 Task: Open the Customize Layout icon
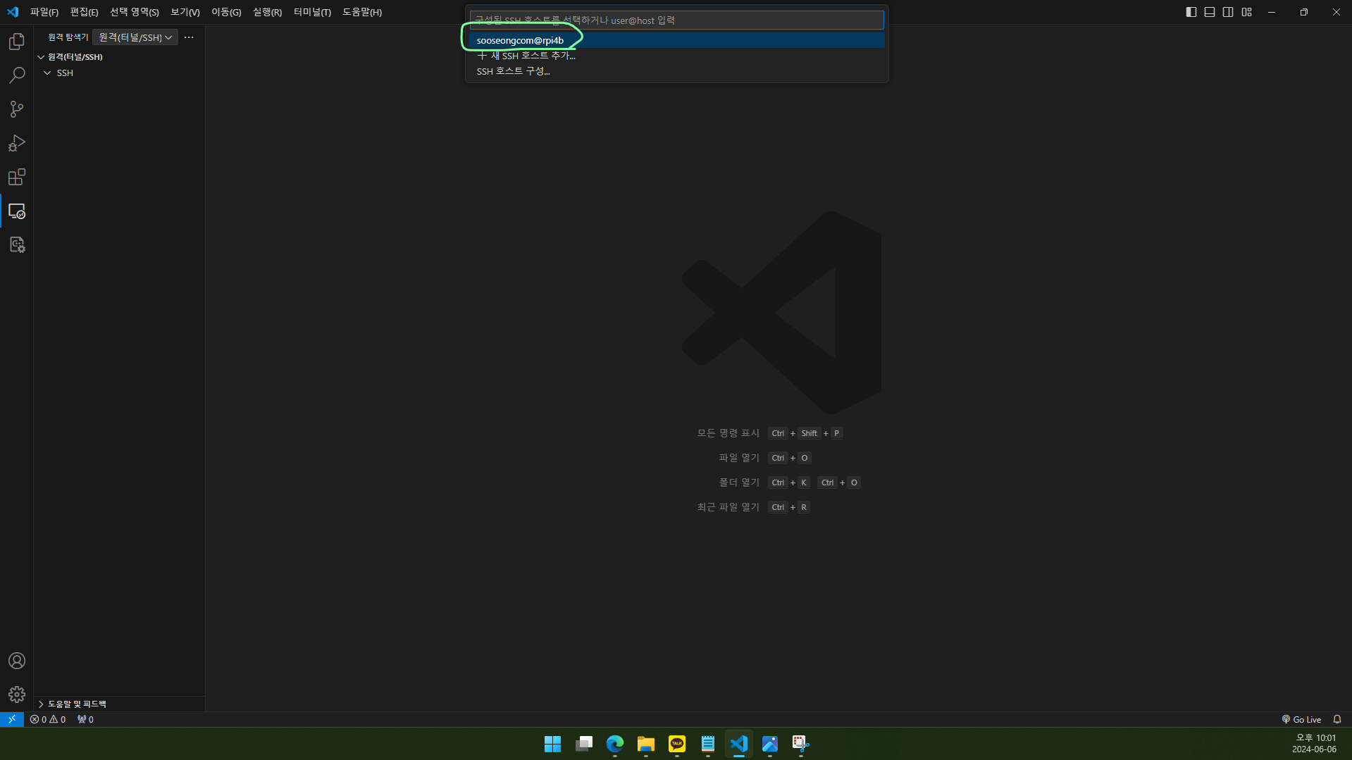coord(1247,12)
